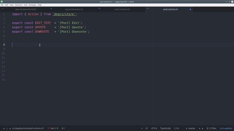Open the TypeScript grammar selector
This screenshot has width=234, height=131.
point(165,128)
